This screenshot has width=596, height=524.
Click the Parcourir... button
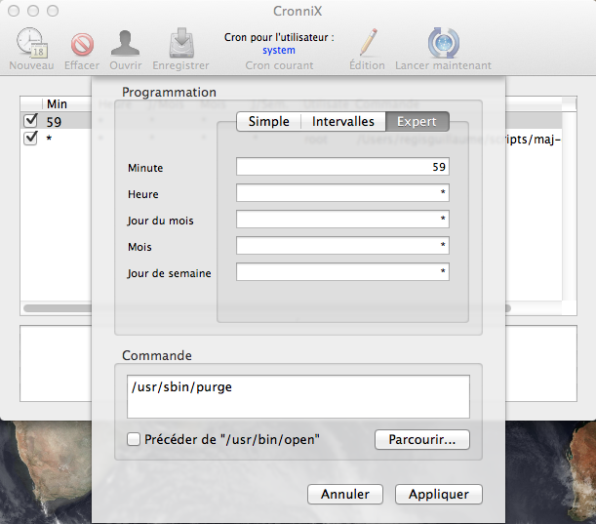click(422, 439)
